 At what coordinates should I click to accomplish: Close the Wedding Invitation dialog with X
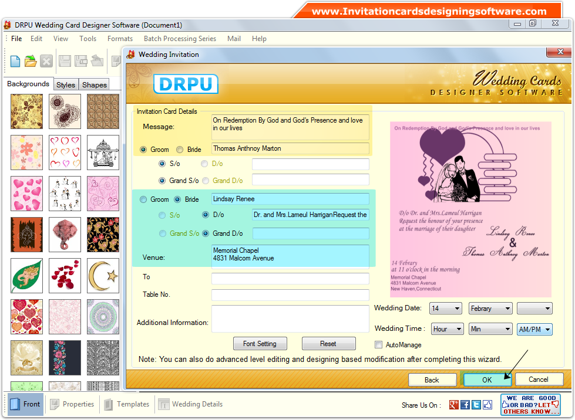point(560,52)
